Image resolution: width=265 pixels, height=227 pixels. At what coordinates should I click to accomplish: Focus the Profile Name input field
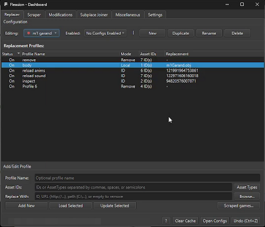(147, 178)
